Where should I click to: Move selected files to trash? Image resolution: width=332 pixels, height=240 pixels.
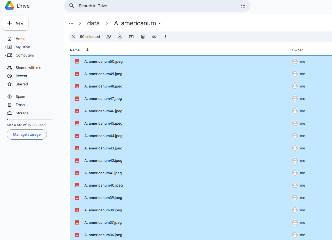click(x=143, y=37)
